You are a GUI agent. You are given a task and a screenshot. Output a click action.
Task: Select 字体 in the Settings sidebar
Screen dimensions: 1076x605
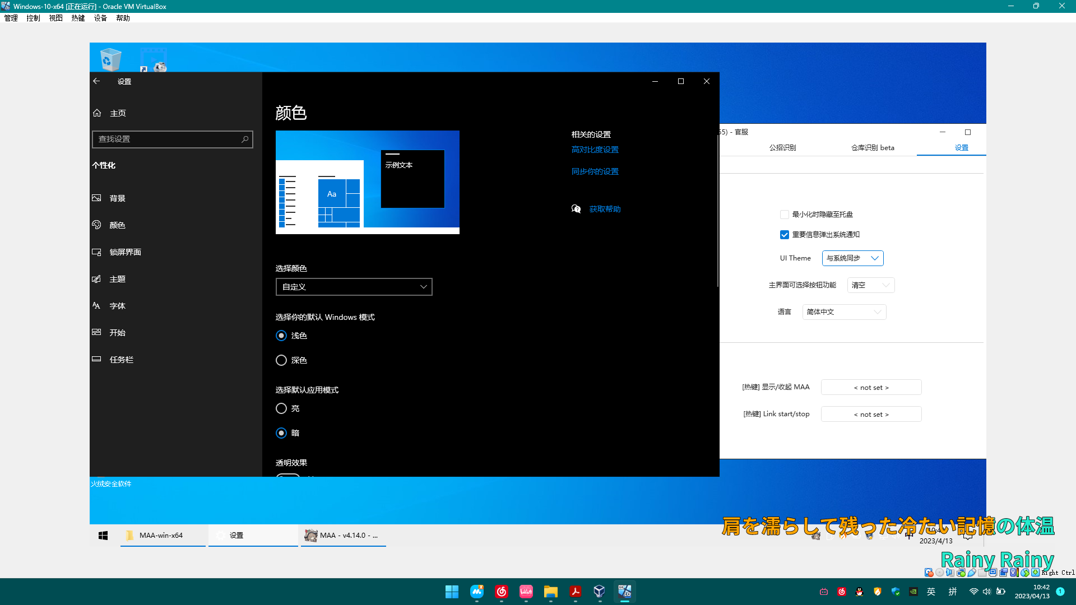point(117,305)
